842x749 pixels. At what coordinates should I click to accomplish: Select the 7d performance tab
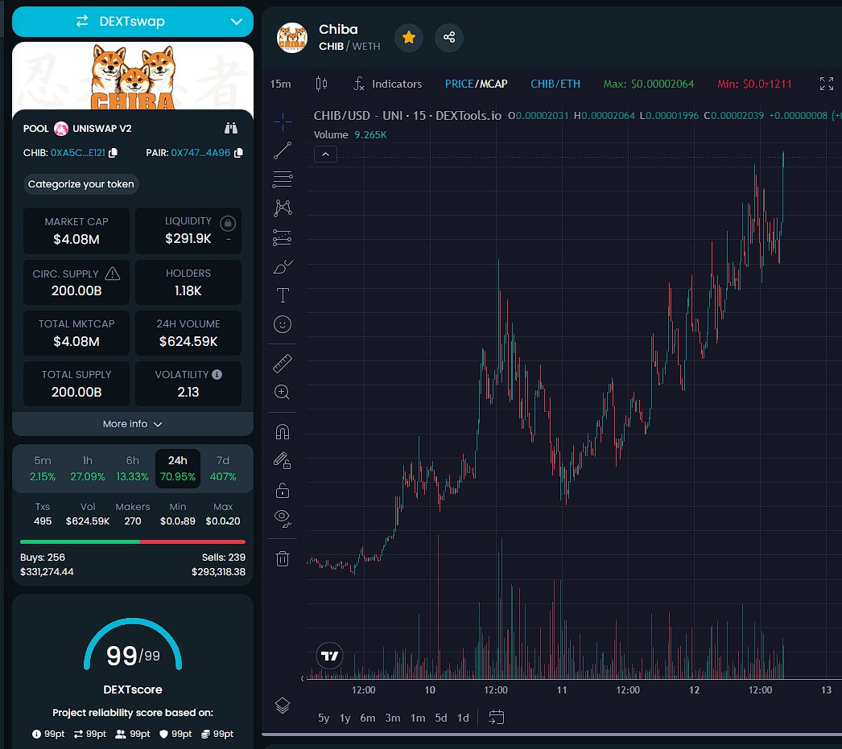tap(223, 468)
